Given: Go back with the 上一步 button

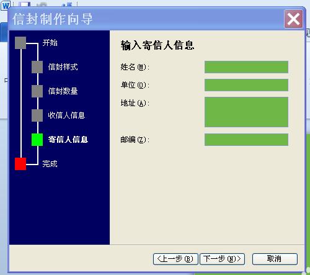Looking at the screenshot, I should 175,259.
